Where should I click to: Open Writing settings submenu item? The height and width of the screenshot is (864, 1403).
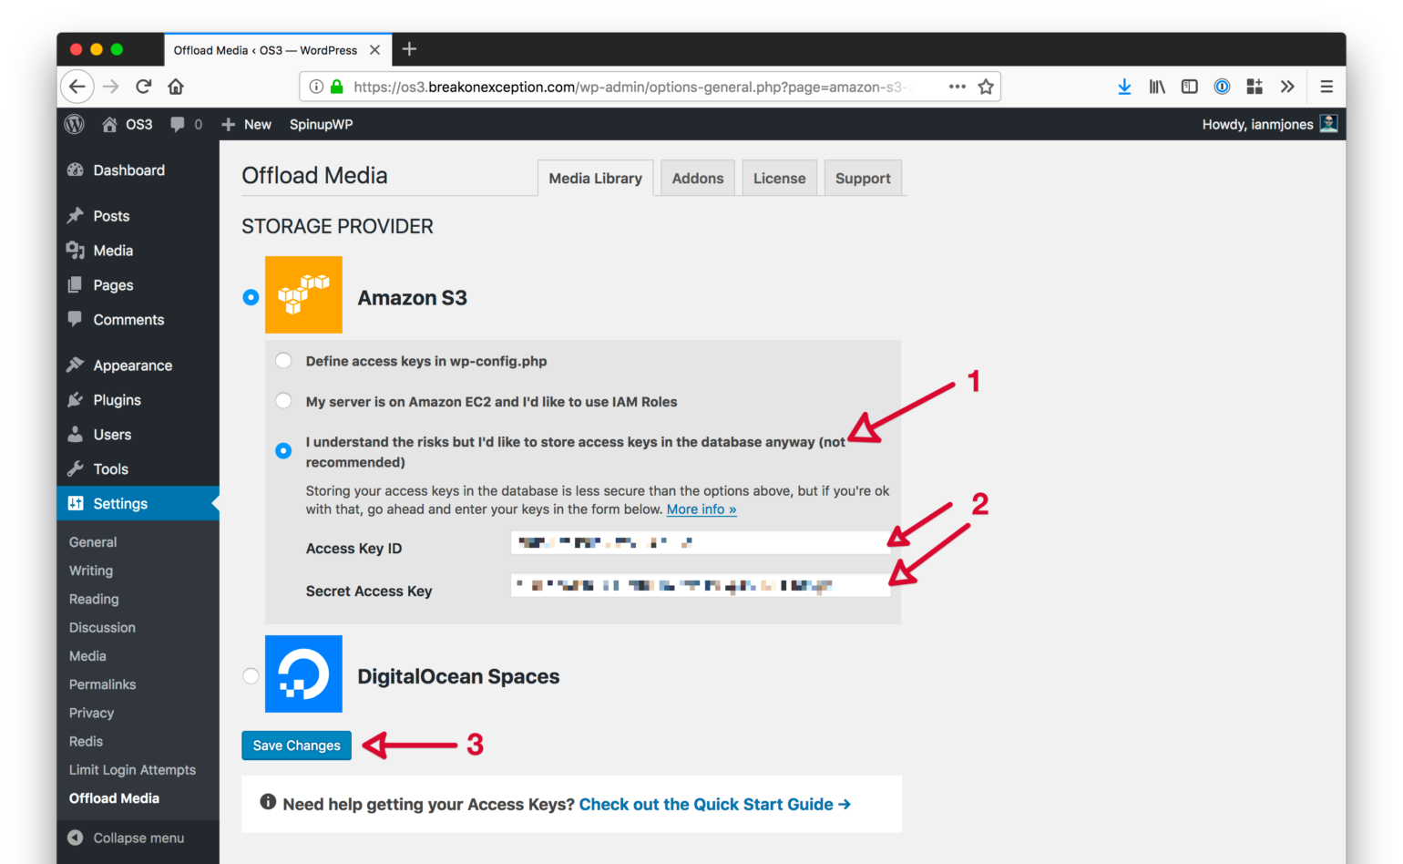91,571
